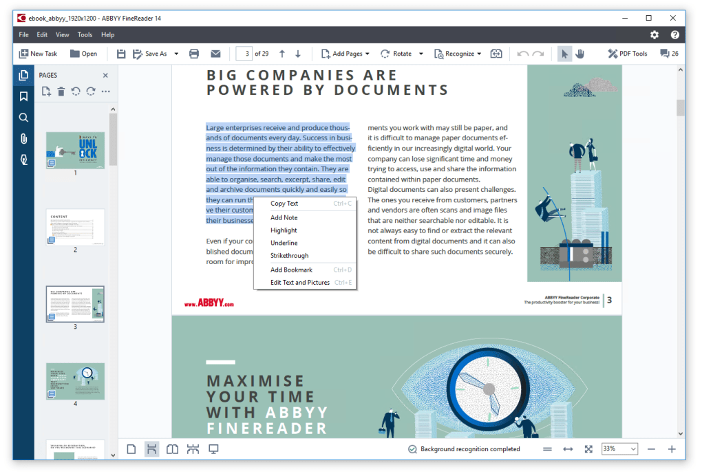
Task: Send document by e-mail envelope icon
Action: pyautogui.click(x=215, y=54)
